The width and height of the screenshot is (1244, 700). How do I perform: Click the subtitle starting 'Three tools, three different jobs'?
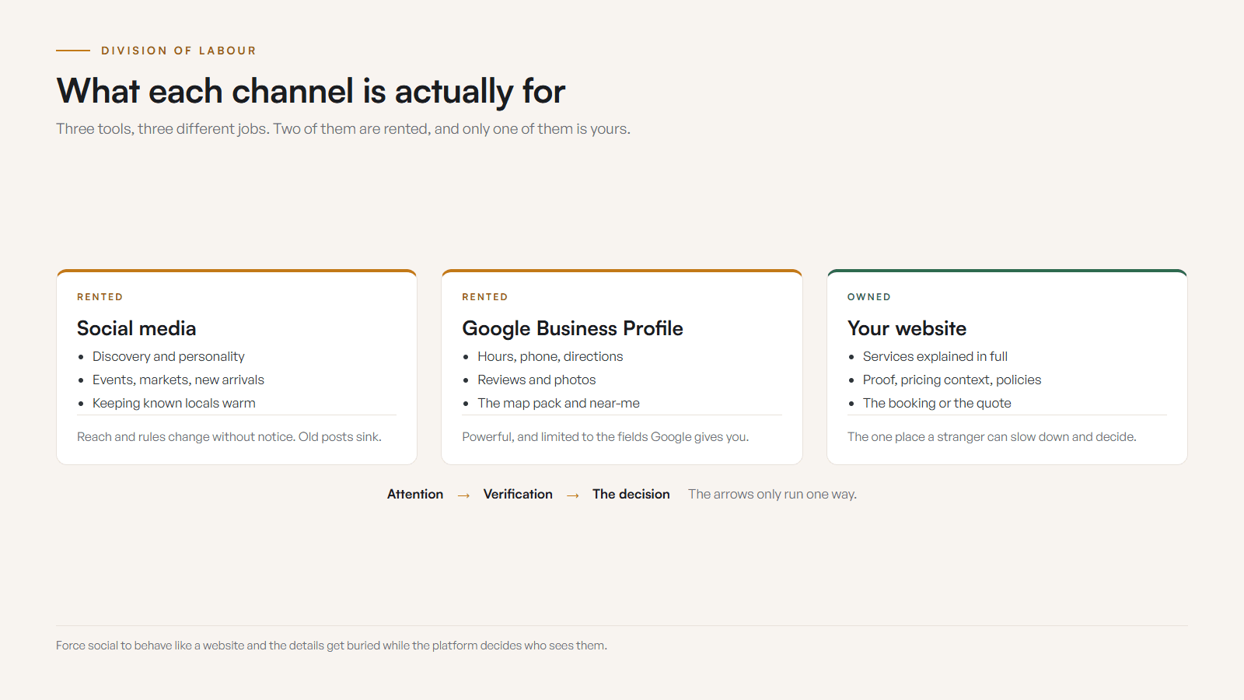point(343,129)
